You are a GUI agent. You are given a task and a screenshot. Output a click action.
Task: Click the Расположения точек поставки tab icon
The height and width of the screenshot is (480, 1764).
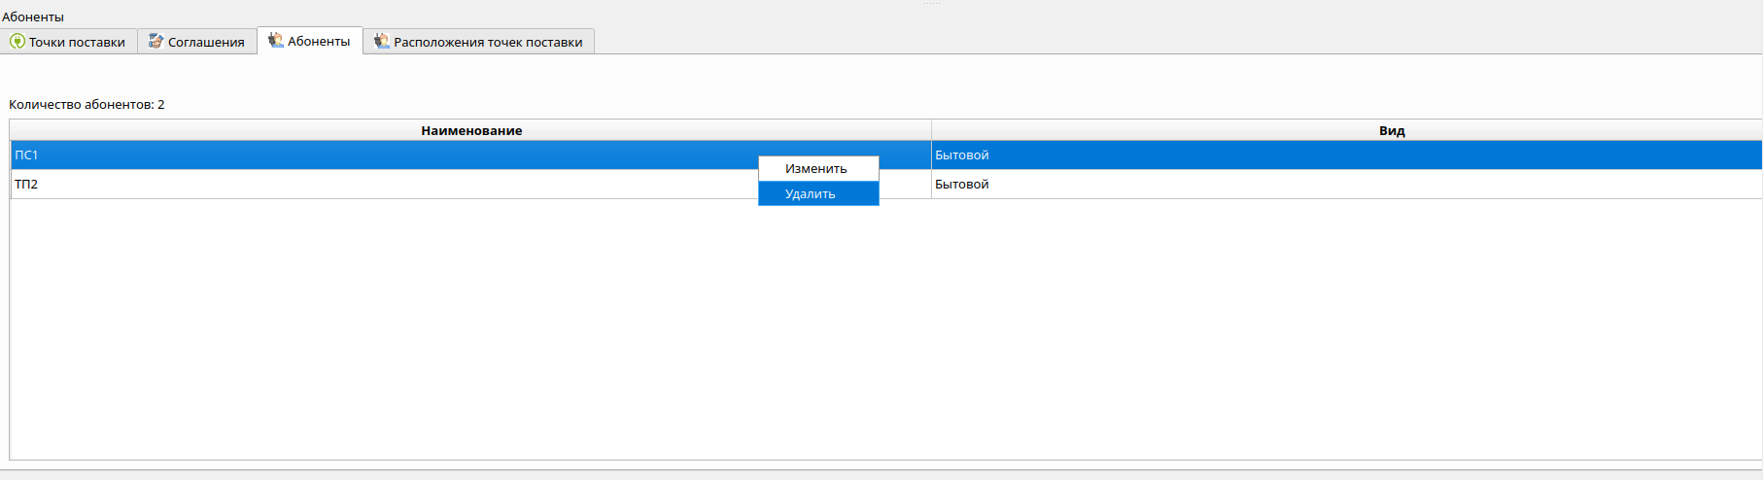(x=381, y=42)
